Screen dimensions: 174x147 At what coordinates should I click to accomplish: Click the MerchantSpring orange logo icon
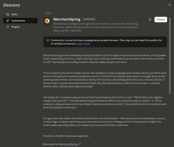point(47,21)
